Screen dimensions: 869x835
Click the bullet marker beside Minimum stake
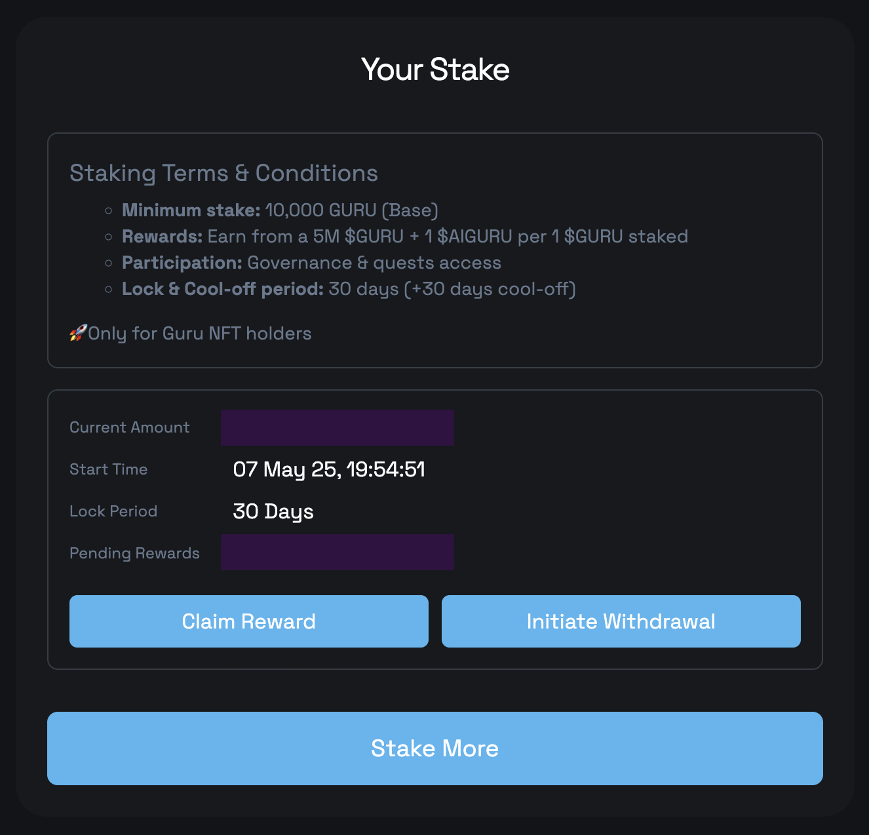click(x=109, y=210)
